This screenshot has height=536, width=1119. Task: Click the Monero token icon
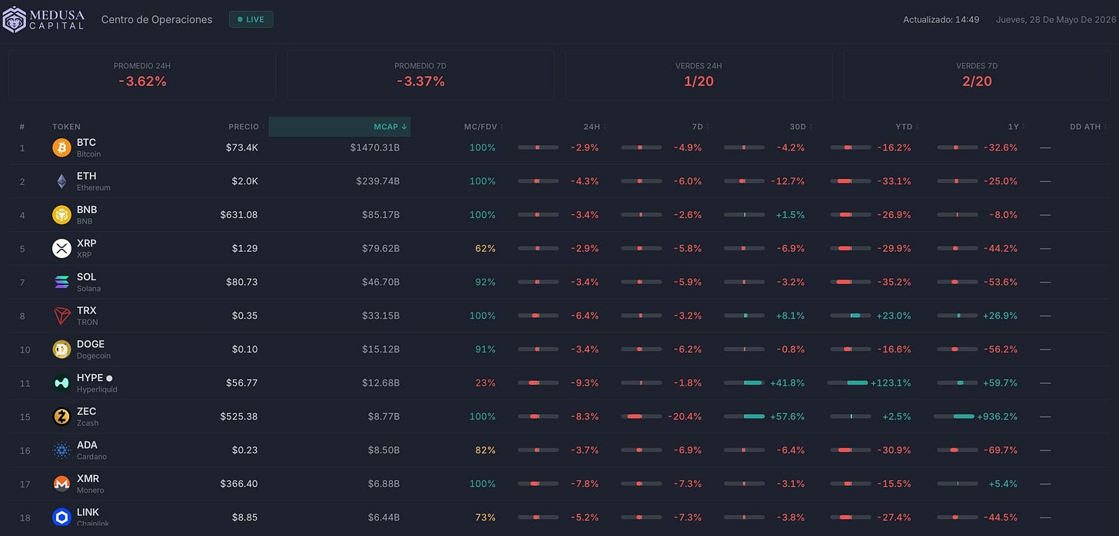pyautogui.click(x=61, y=484)
